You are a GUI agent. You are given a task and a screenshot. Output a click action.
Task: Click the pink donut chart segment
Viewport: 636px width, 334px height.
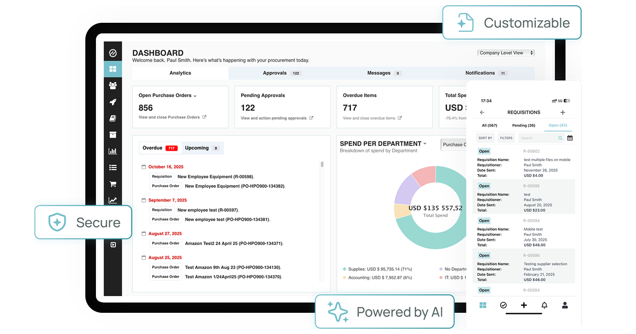[425, 175]
